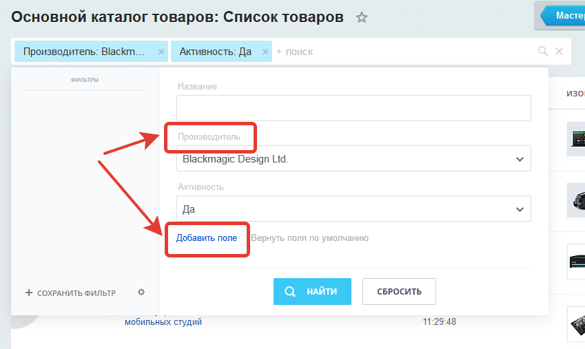Open the first product thumbnail image

[576, 139]
